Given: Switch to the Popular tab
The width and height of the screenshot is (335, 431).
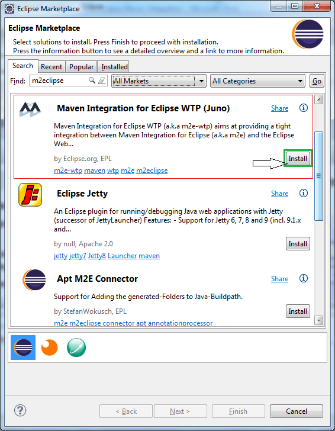Looking at the screenshot, I should point(81,67).
